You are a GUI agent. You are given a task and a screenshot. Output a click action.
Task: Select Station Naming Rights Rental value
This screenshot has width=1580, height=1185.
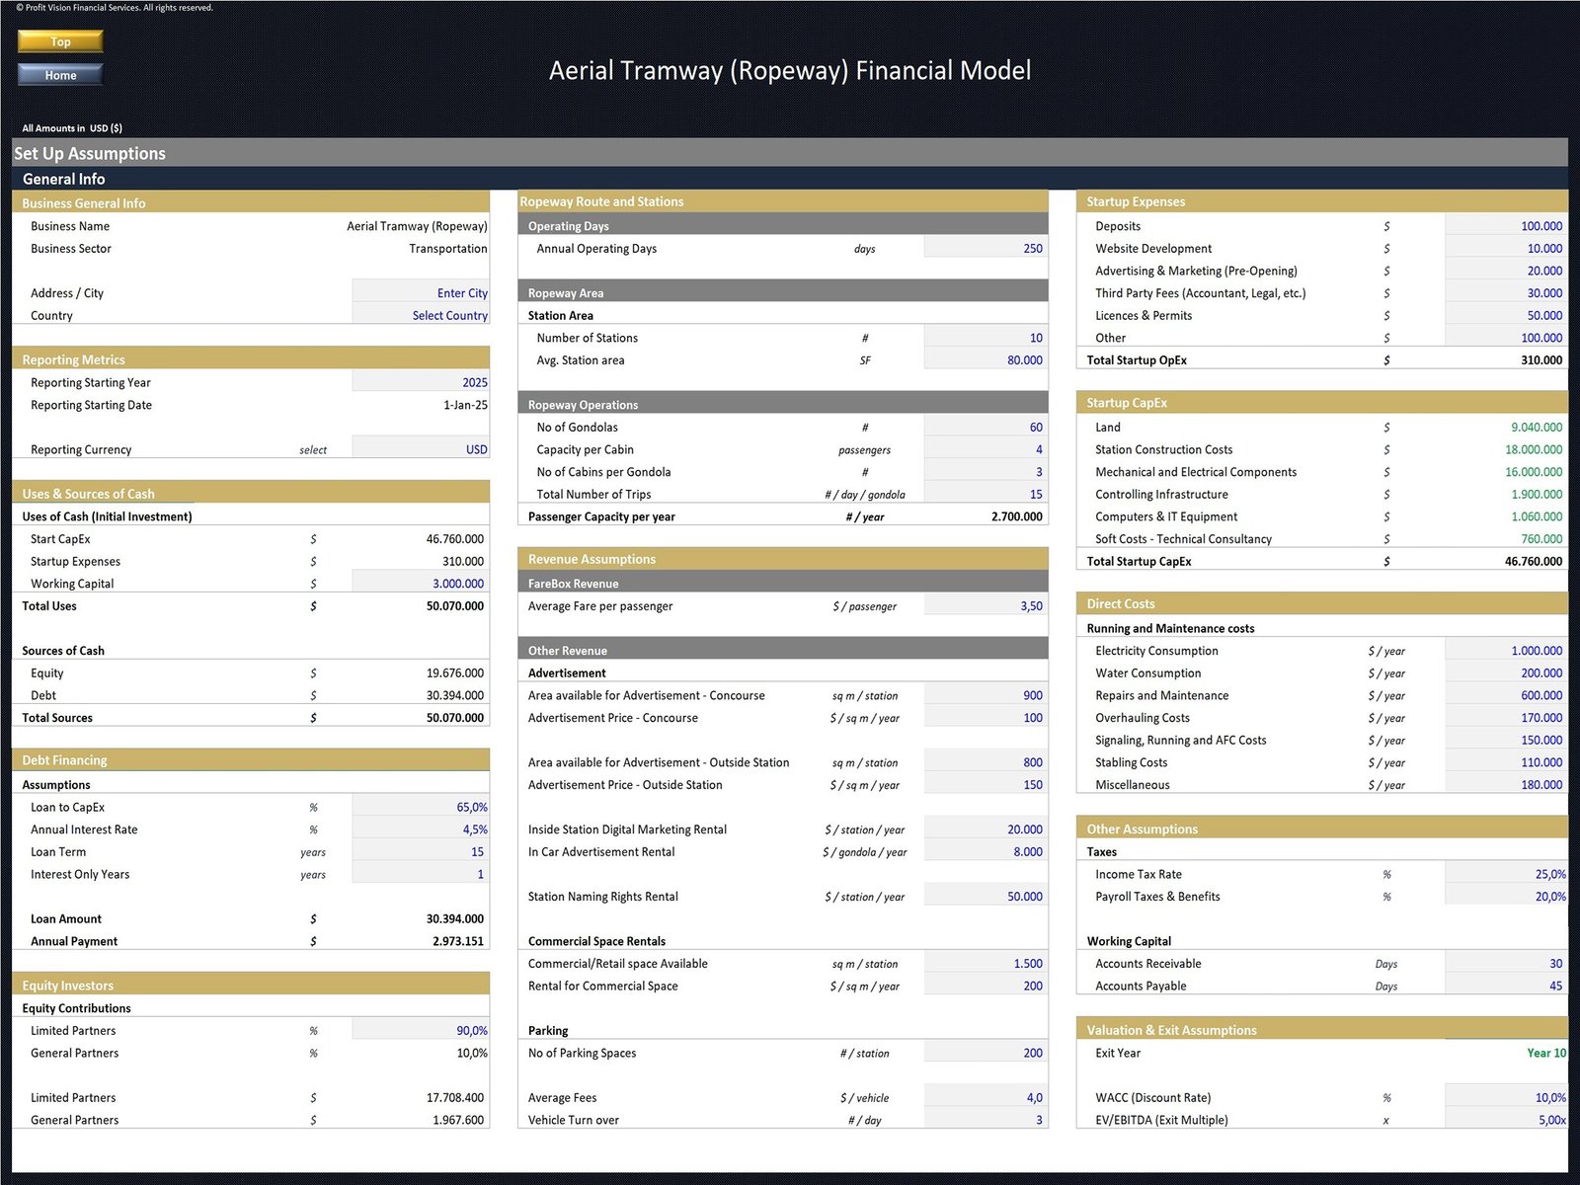coord(986,897)
